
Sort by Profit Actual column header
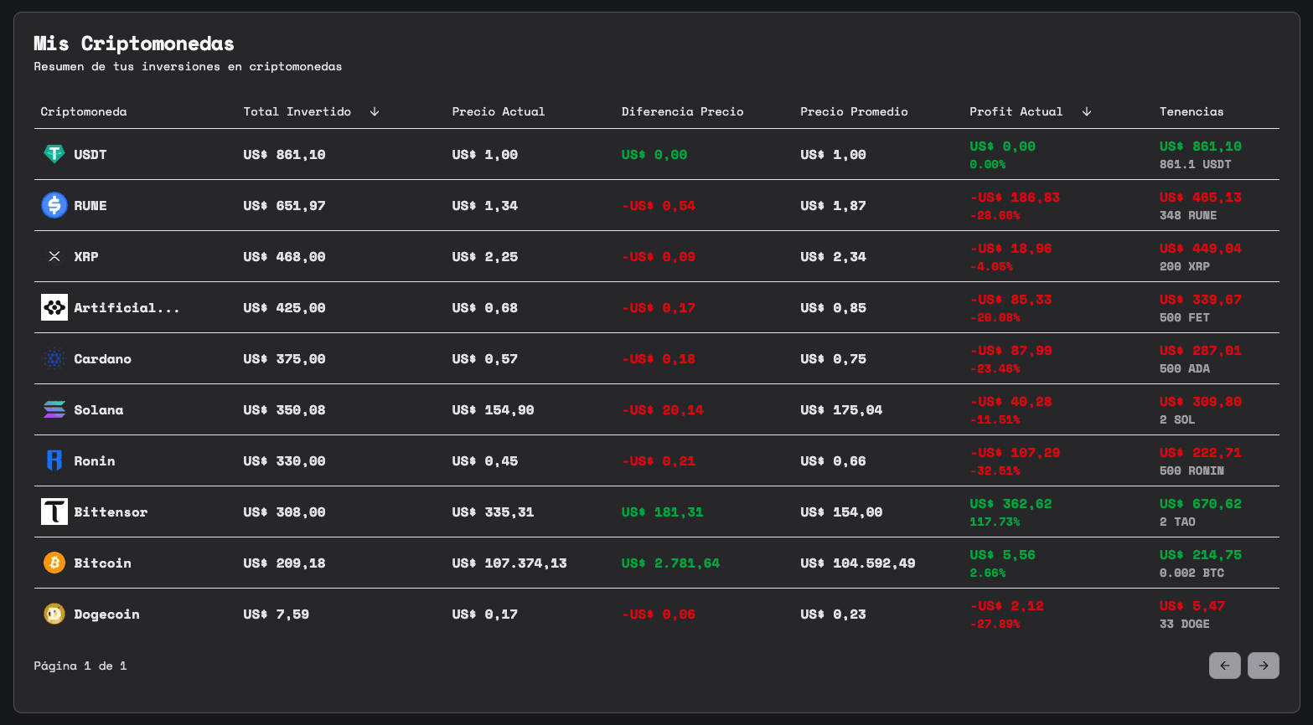click(x=1016, y=111)
